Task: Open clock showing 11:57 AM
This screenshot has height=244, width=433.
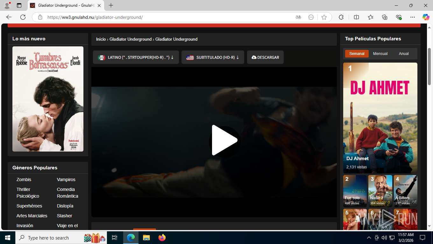Action: (406, 238)
